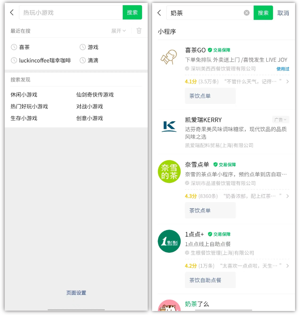This screenshot has height=315, width=302.
Task: Open the 奈雪的茶 green logo
Action: [169, 172]
